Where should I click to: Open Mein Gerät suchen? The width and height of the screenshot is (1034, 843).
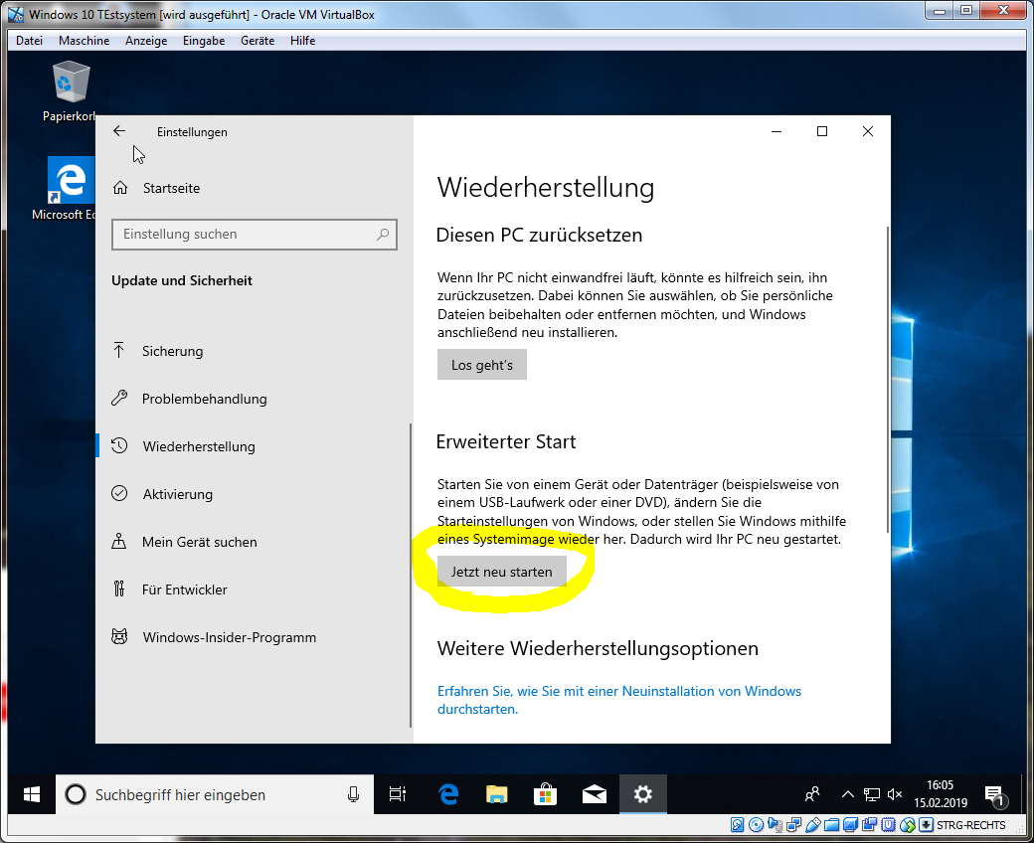click(199, 542)
